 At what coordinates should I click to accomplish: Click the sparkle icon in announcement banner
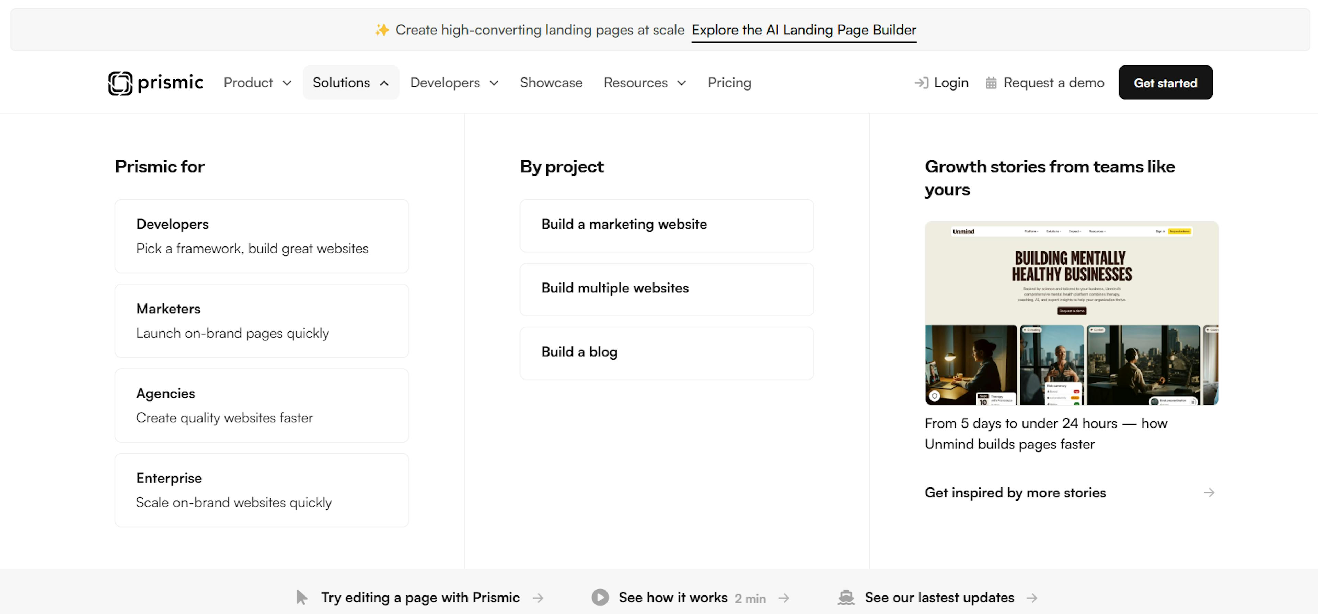pos(382,30)
